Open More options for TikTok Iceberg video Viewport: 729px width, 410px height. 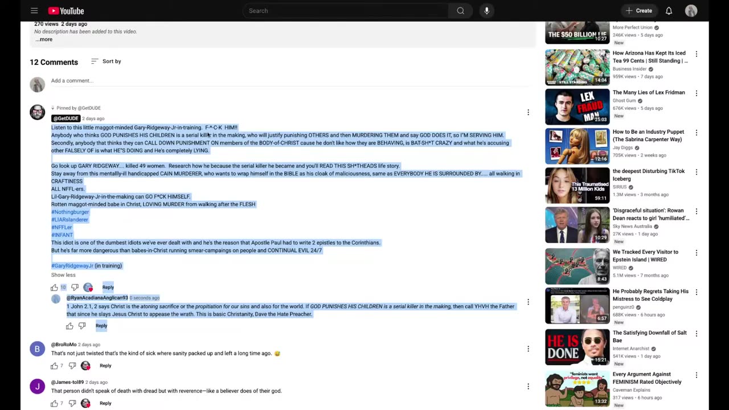pos(696,171)
